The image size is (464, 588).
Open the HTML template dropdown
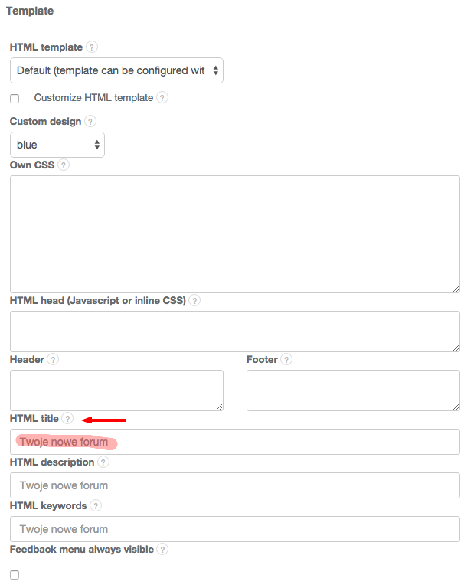point(116,71)
